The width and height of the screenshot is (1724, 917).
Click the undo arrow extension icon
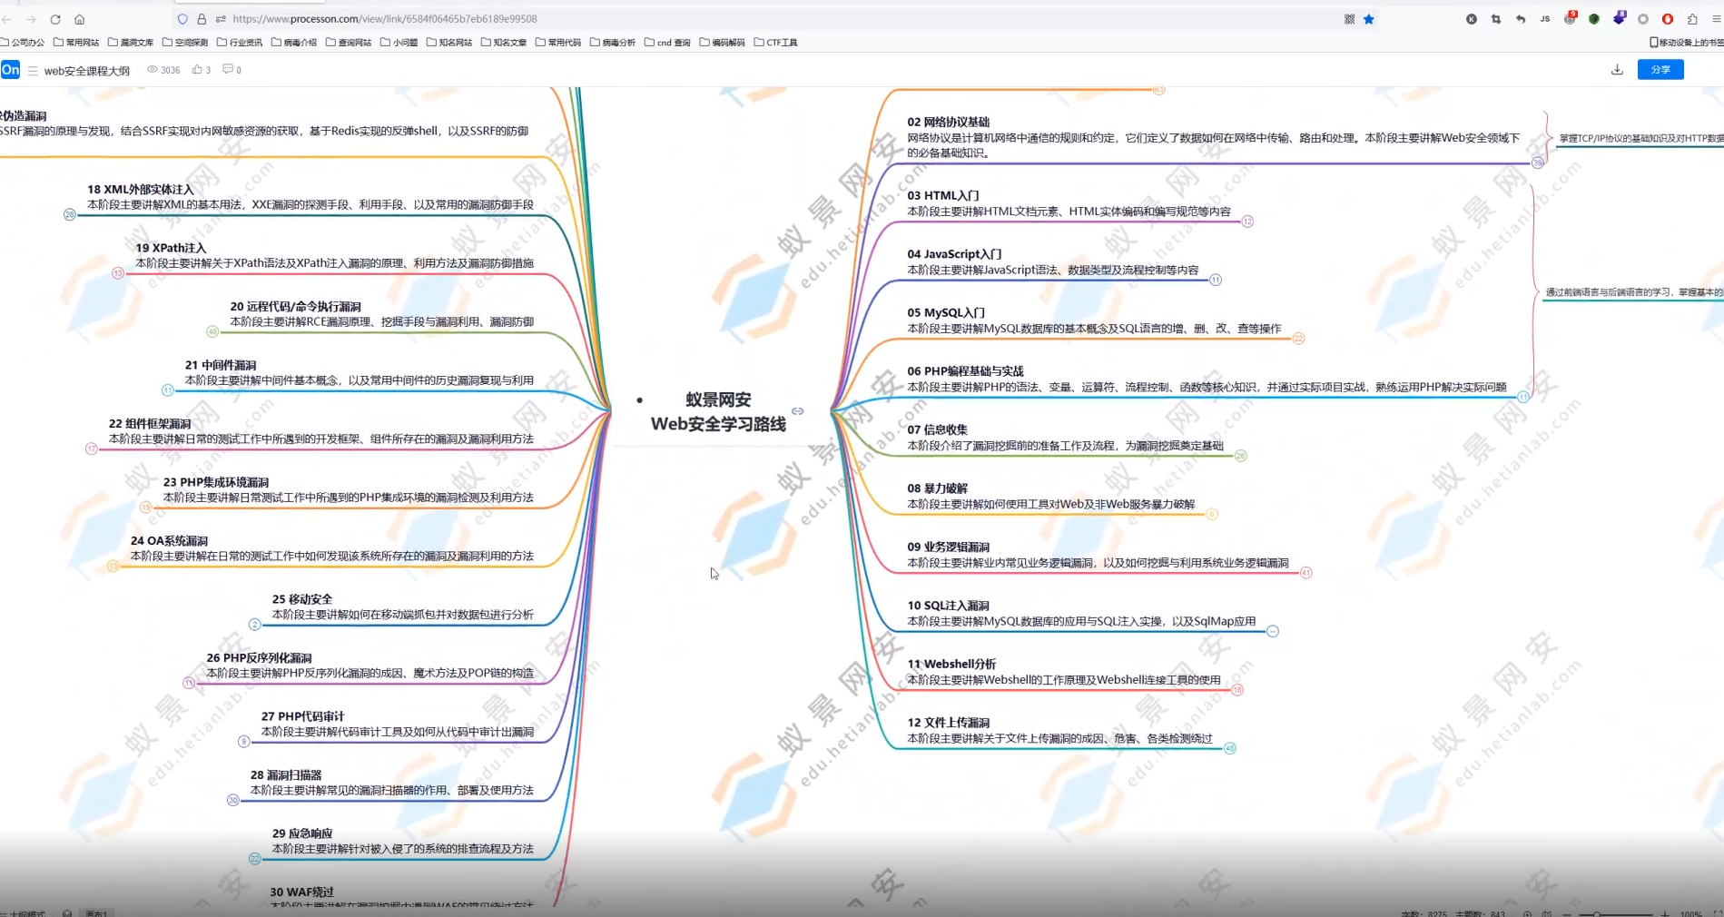1521,19
